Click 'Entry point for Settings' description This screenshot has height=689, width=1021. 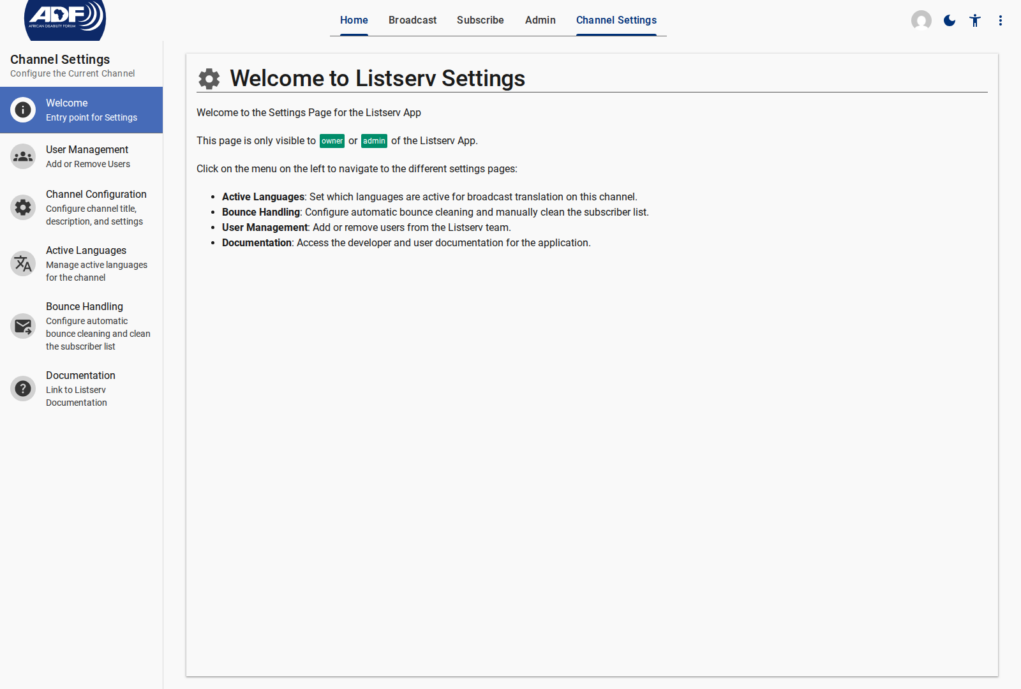pyautogui.click(x=91, y=117)
